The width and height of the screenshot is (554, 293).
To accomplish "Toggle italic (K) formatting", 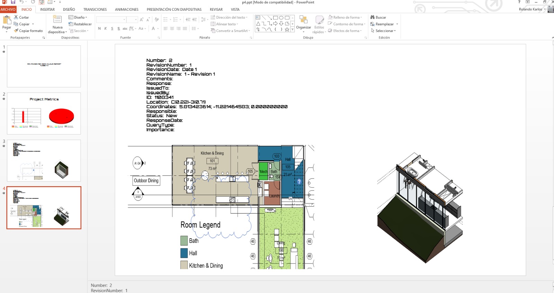I will (106, 29).
